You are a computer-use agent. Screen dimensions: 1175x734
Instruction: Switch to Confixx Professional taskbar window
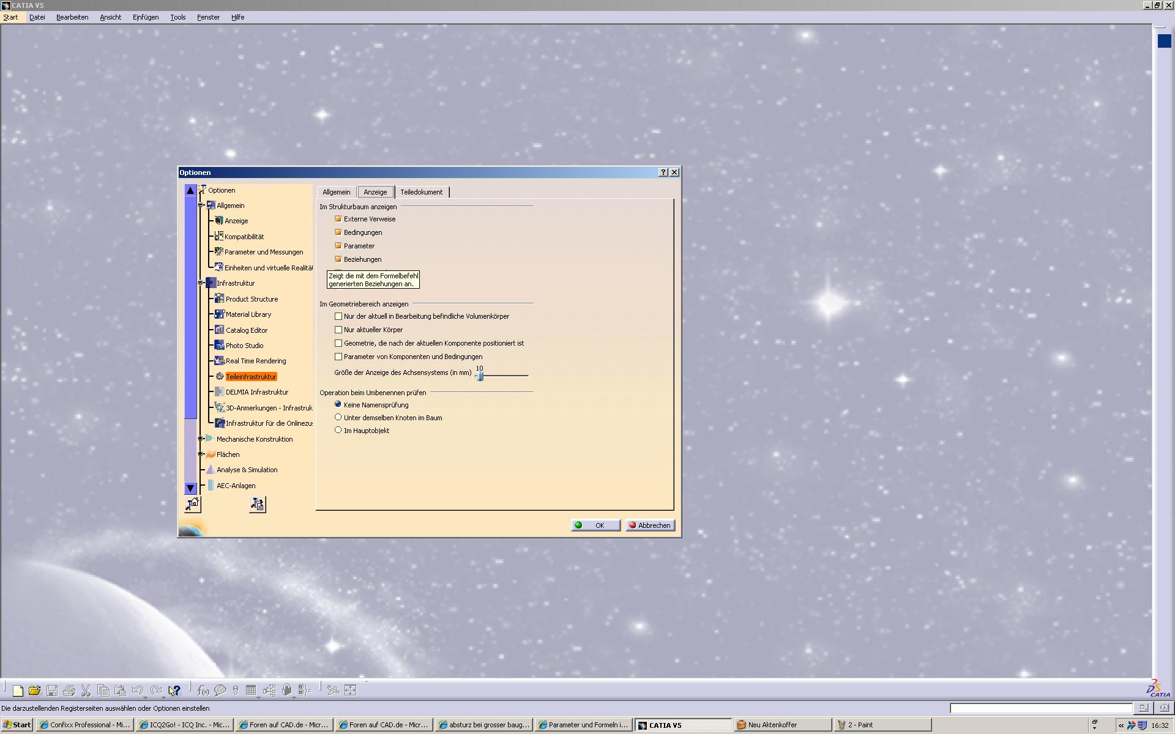[x=84, y=725]
